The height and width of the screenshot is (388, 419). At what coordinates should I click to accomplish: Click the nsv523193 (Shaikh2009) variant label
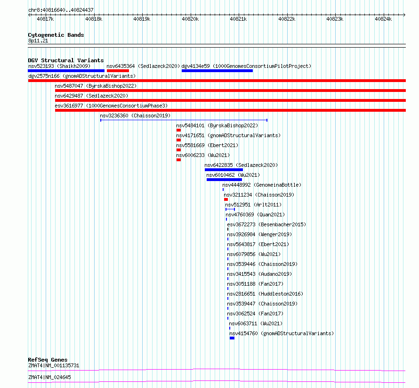coord(59,66)
